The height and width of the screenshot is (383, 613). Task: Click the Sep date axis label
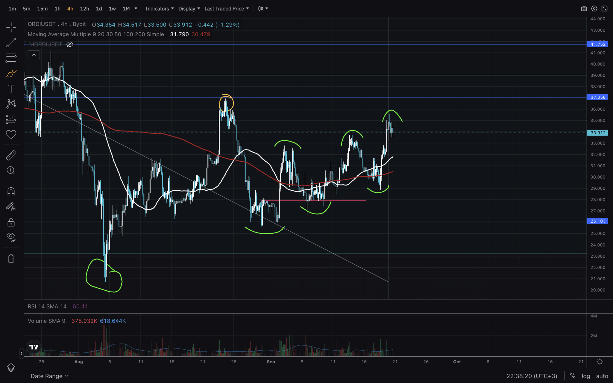pyautogui.click(x=271, y=362)
